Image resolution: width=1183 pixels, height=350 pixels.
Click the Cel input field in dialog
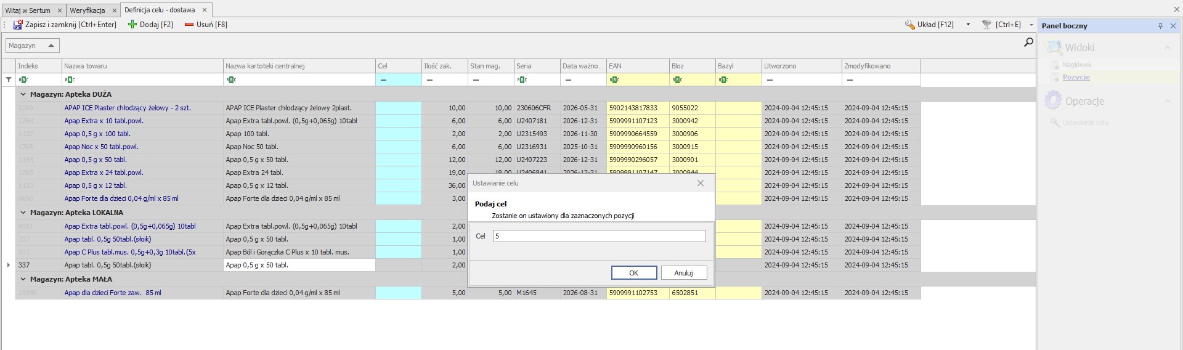pos(599,236)
